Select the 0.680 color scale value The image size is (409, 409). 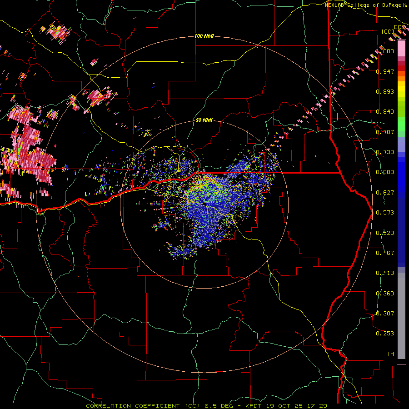[x=385, y=172]
